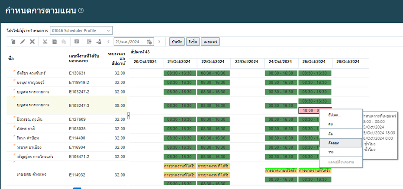The image size is (403, 189).
Task: Click the รีเซ็ต button
Action: 193,42
